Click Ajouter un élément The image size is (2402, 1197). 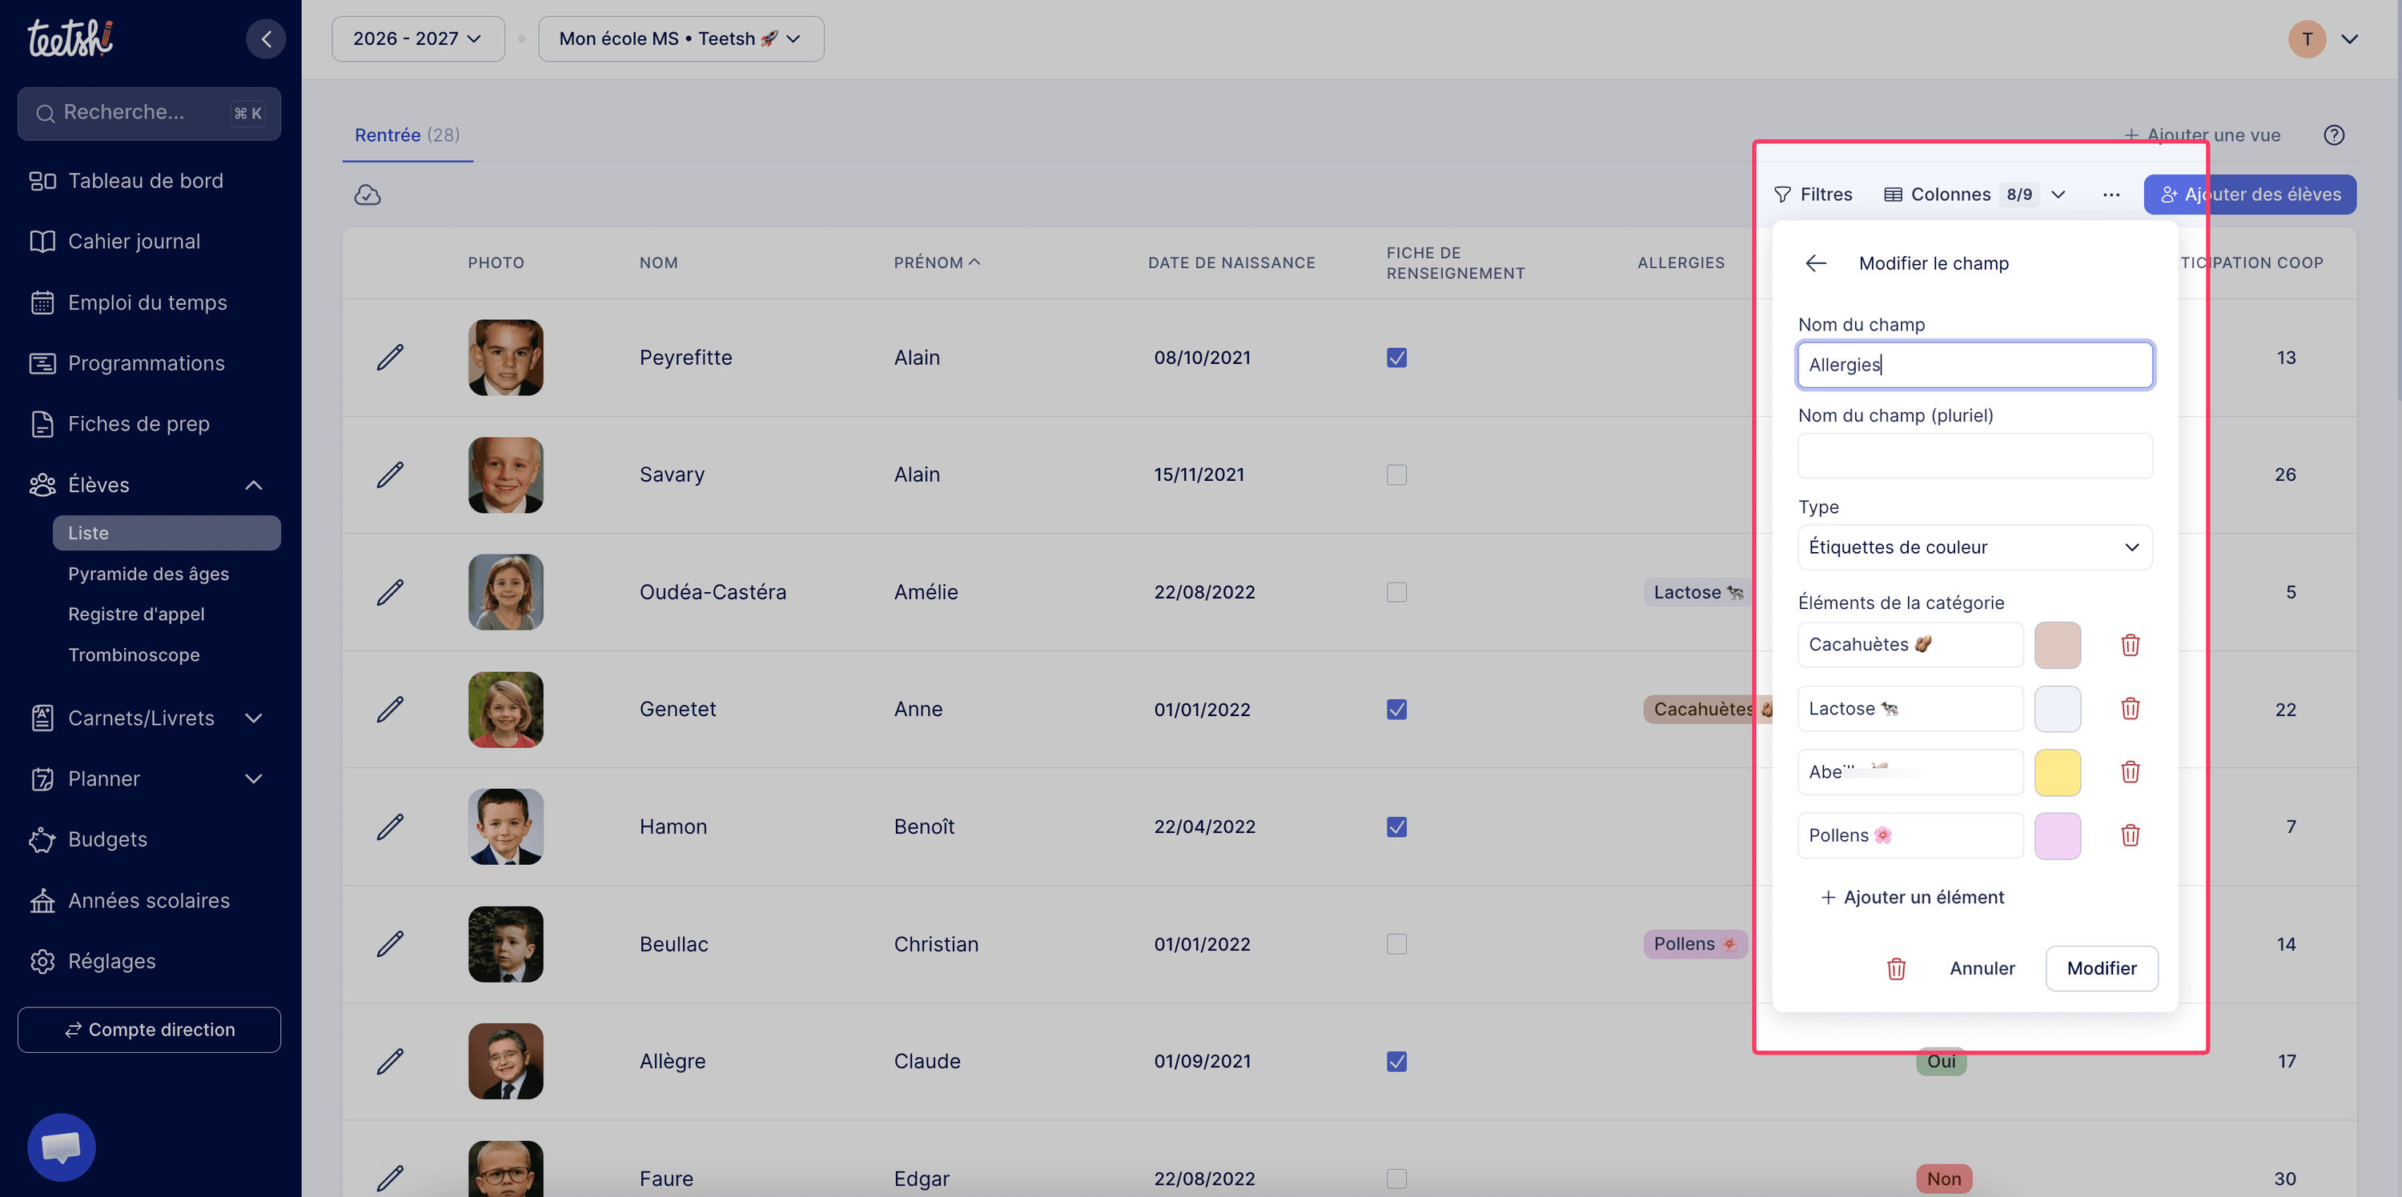[1911, 897]
